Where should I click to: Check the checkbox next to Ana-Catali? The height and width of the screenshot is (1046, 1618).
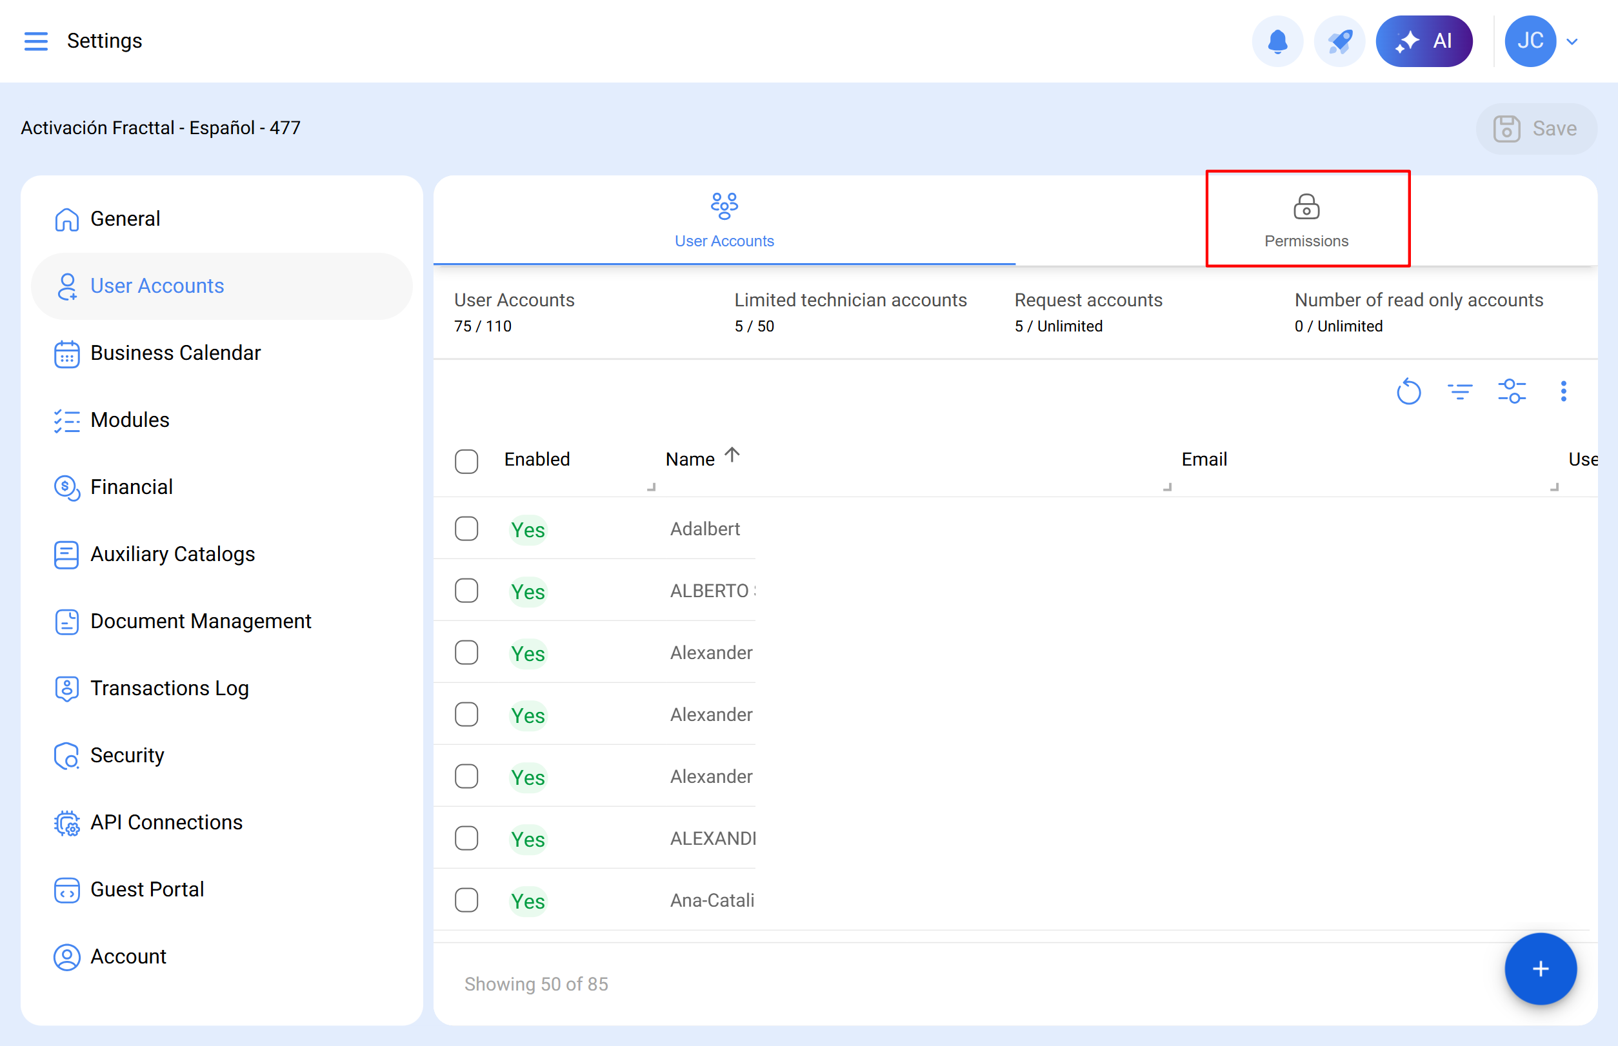pyautogui.click(x=467, y=900)
